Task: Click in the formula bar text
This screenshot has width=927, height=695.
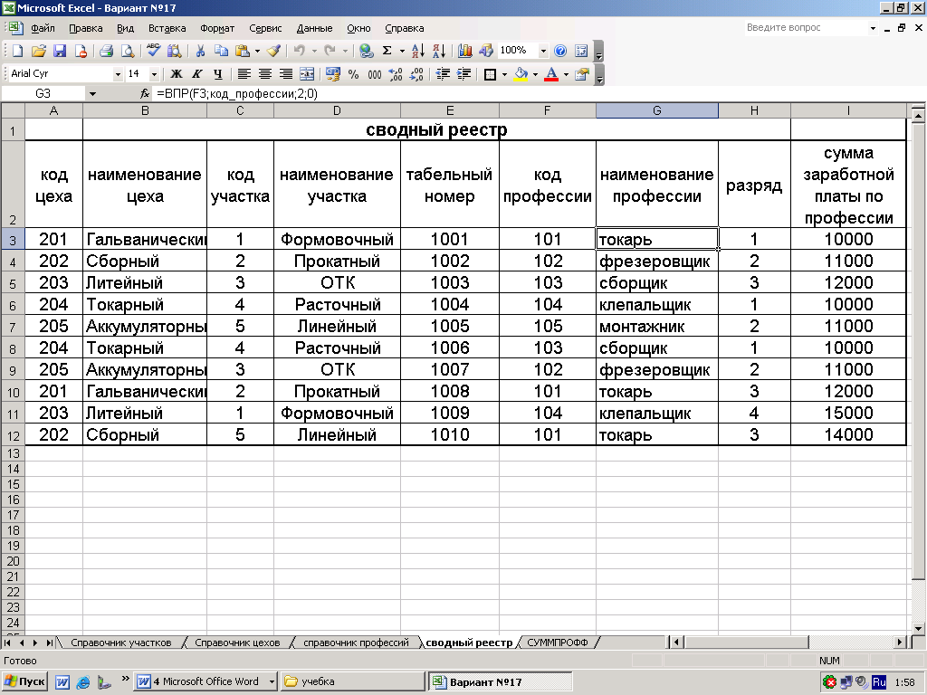Action: coord(236,93)
